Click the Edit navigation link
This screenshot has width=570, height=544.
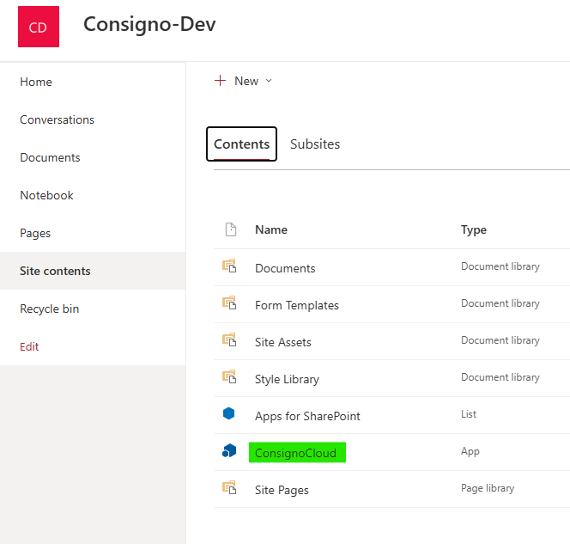coord(29,347)
